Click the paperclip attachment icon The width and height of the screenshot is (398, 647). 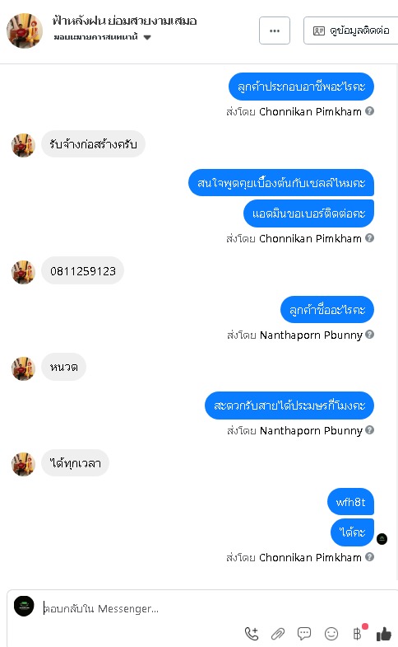click(278, 633)
